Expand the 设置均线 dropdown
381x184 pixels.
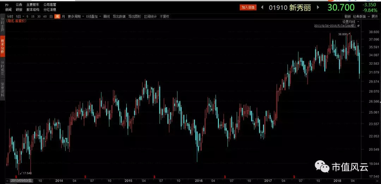click(x=351, y=22)
